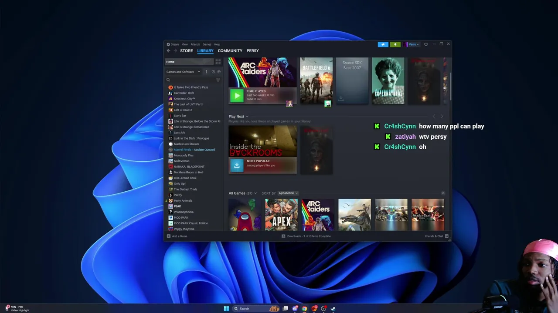Collapse the All Games section arrow

point(443,193)
